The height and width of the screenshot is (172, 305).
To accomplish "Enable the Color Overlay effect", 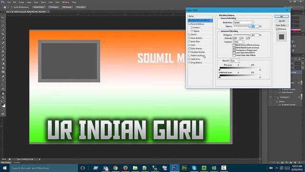I will pyautogui.click(x=190, y=49).
